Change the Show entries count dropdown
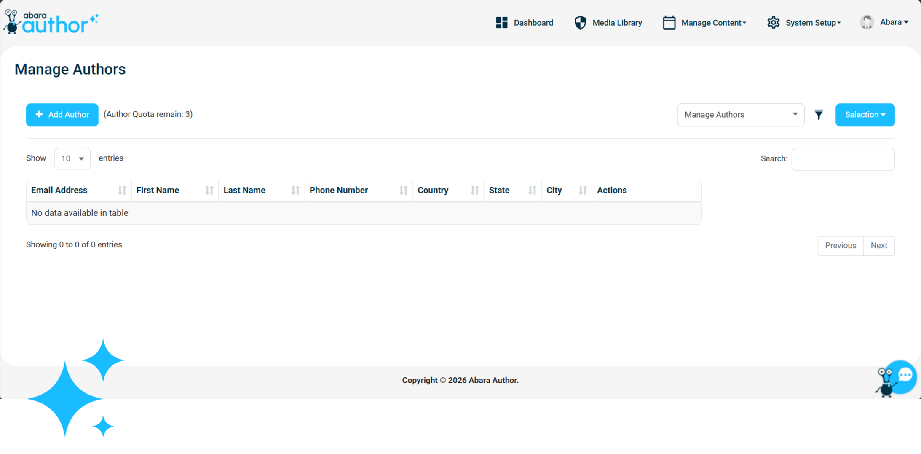 72,158
